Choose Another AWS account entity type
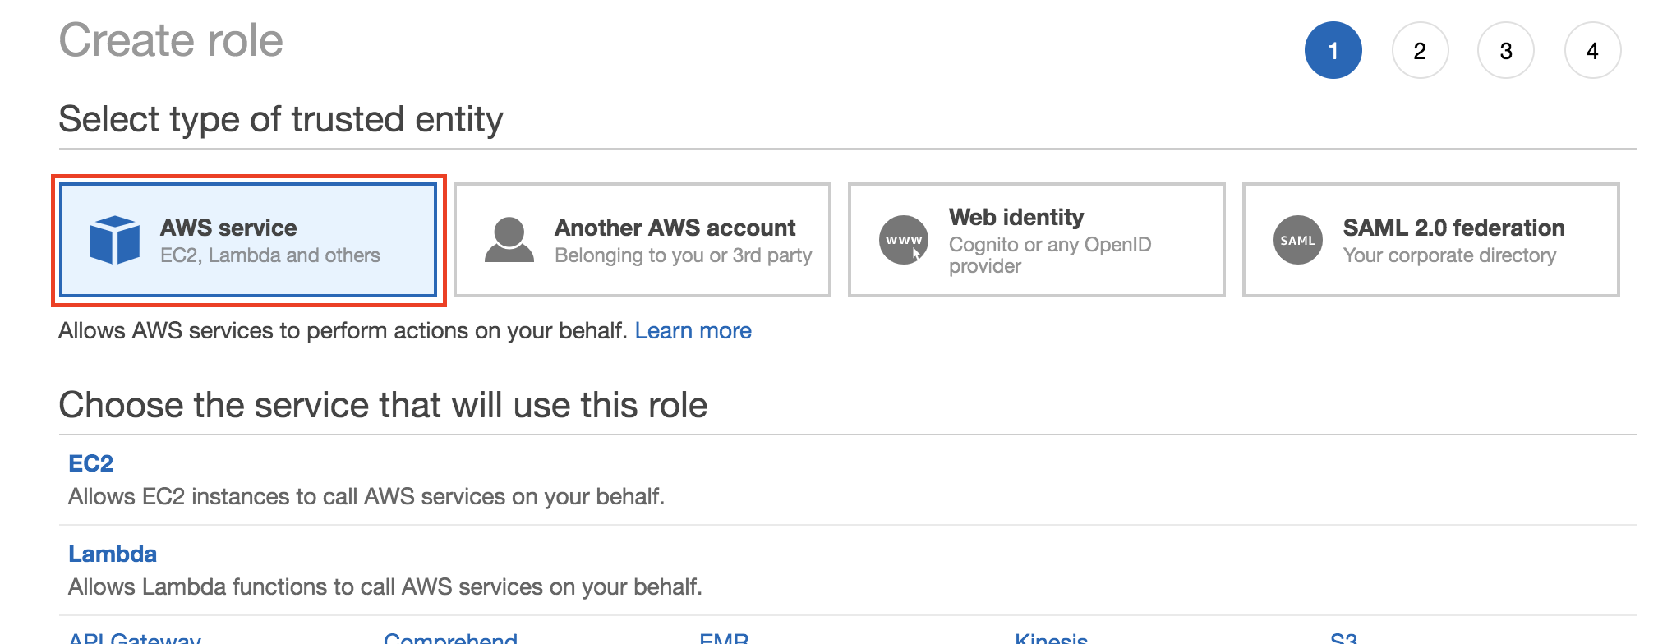 tap(642, 240)
